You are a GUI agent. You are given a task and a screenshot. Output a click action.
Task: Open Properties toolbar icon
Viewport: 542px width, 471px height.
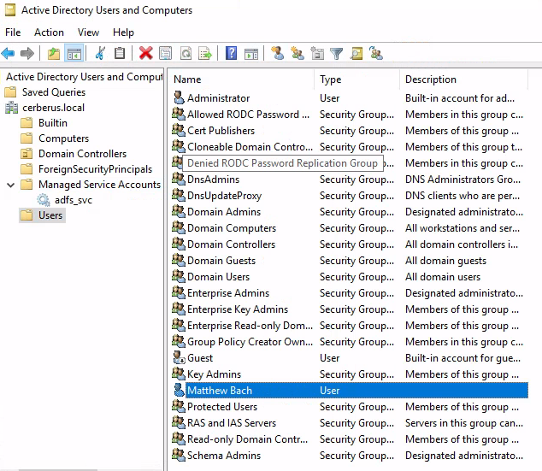[165, 54]
